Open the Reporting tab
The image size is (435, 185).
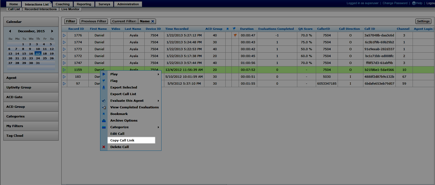[x=84, y=4]
